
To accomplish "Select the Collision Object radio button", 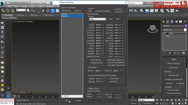I will [86, 88].
